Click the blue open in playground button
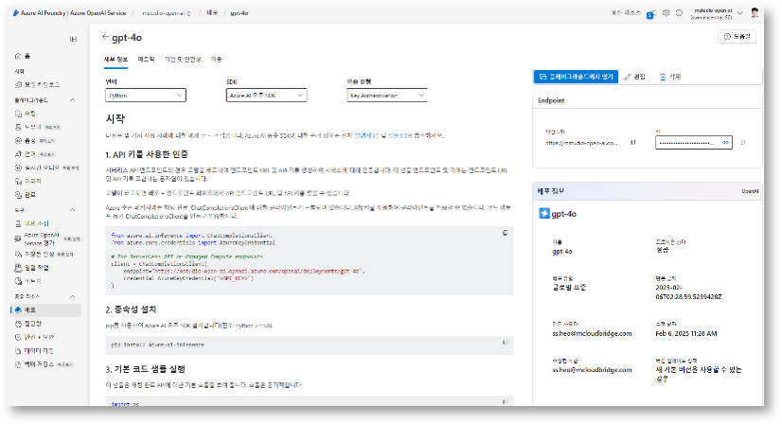782x424 pixels. (576, 77)
